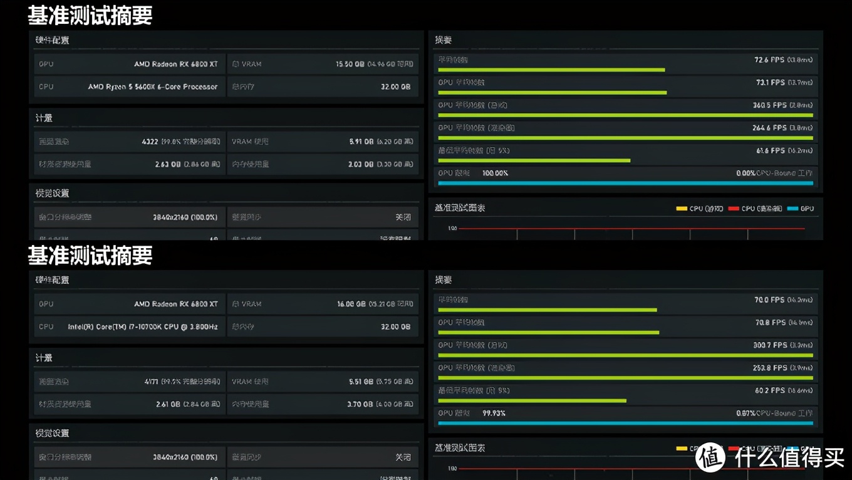Select the 70.0 FPS average frame rate value
The width and height of the screenshot is (852, 480).
click(770, 300)
